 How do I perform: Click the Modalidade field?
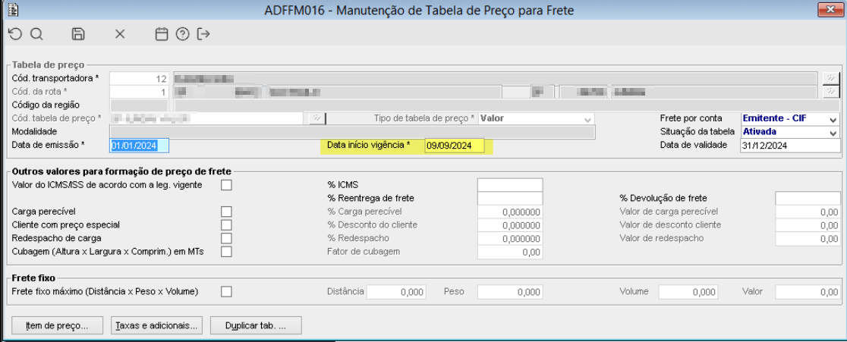pyautogui.click(x=352, y=132)
